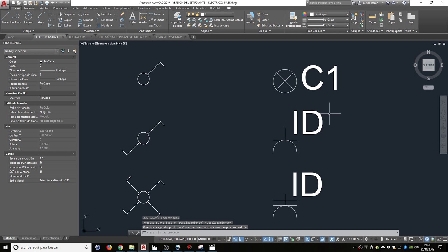
Task: Activate the Matriz (array) command
Action: point(103,25)
